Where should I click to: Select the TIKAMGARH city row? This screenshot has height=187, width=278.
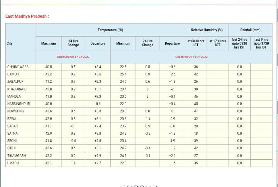[17, 156]
